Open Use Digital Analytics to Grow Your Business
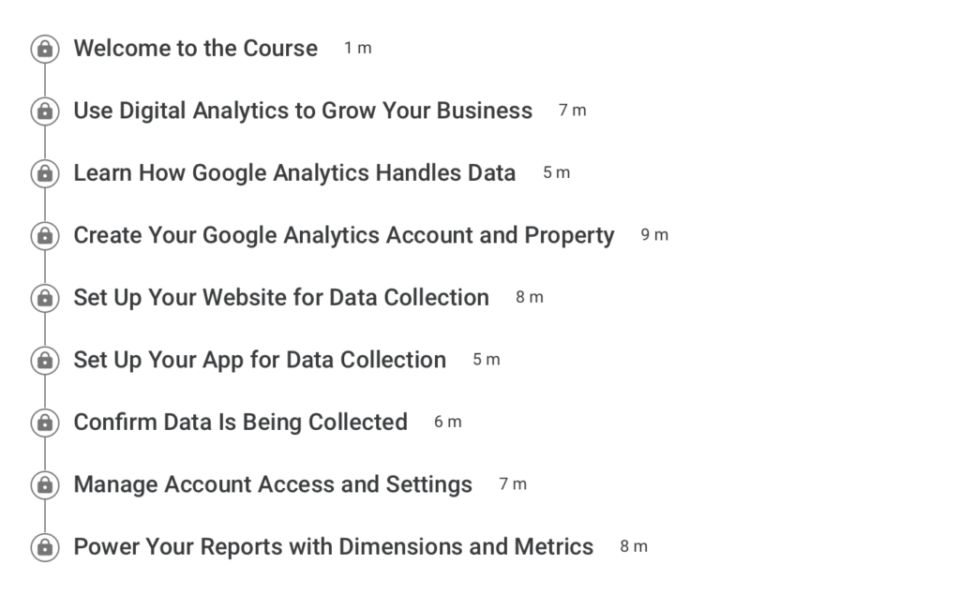 point(303,111)
